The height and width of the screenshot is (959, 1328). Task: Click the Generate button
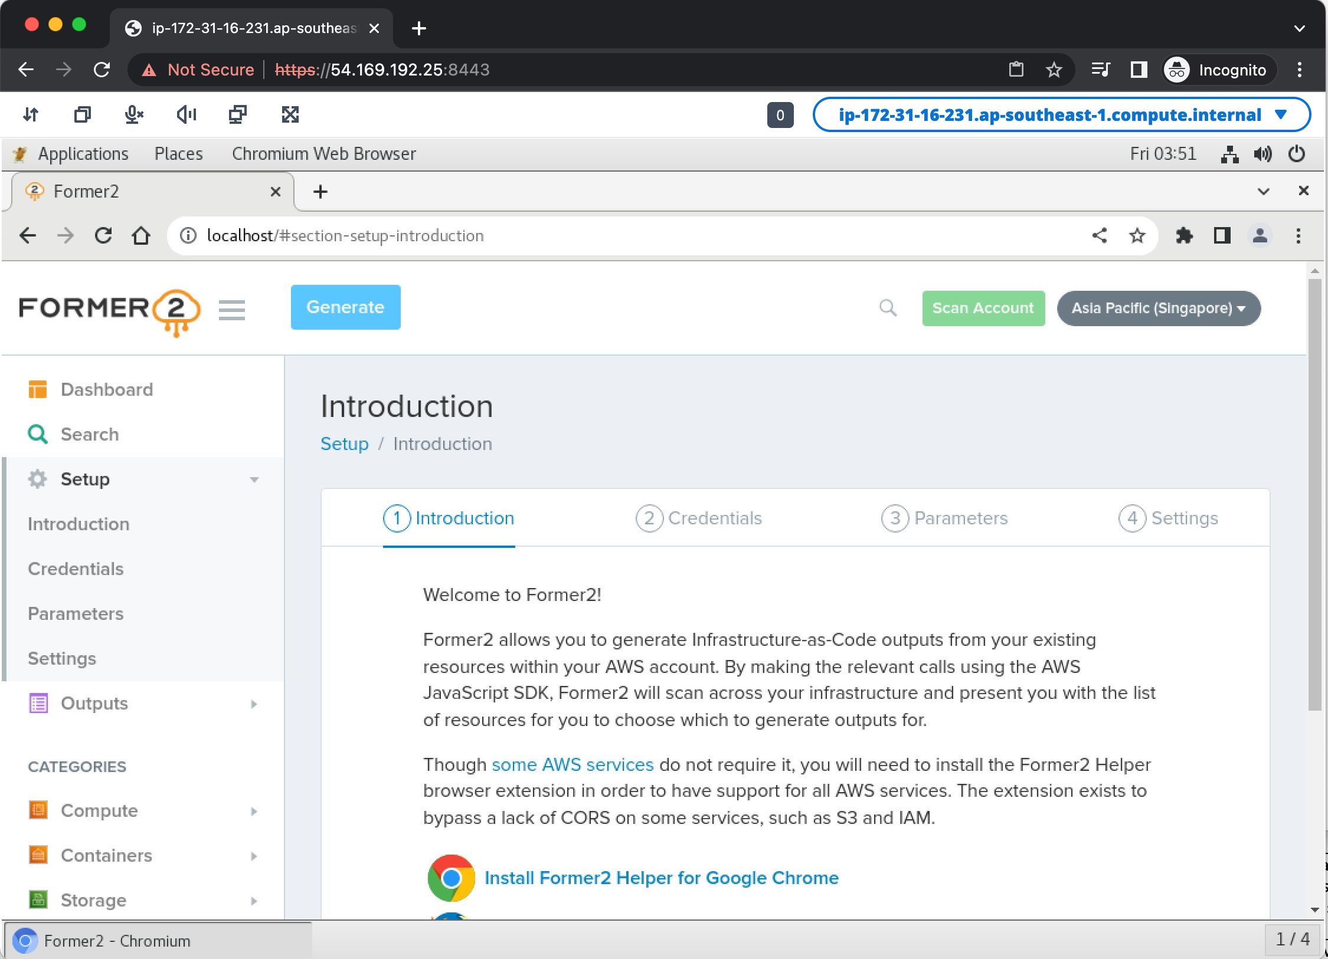345,307
